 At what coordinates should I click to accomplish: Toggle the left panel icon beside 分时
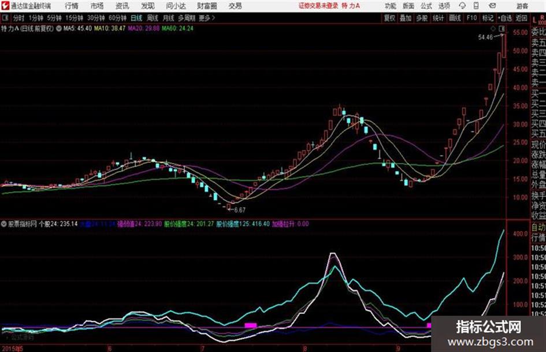[x=5, y=18]
